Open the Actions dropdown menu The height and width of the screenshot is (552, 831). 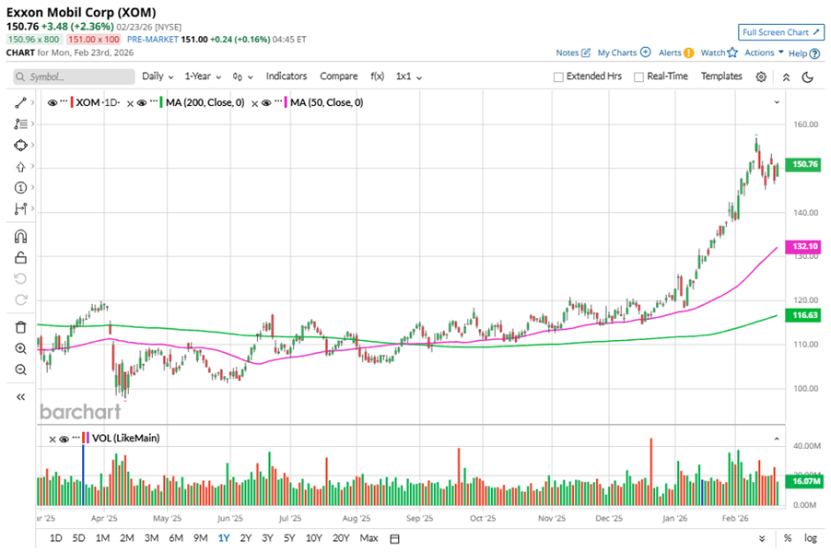point(764,53)
